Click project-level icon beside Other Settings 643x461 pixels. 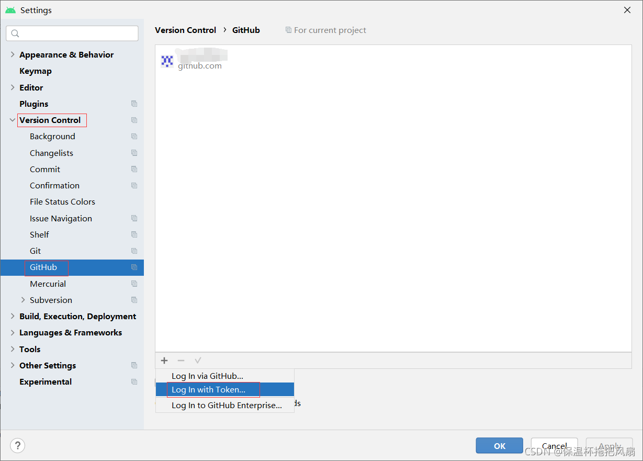134,365
